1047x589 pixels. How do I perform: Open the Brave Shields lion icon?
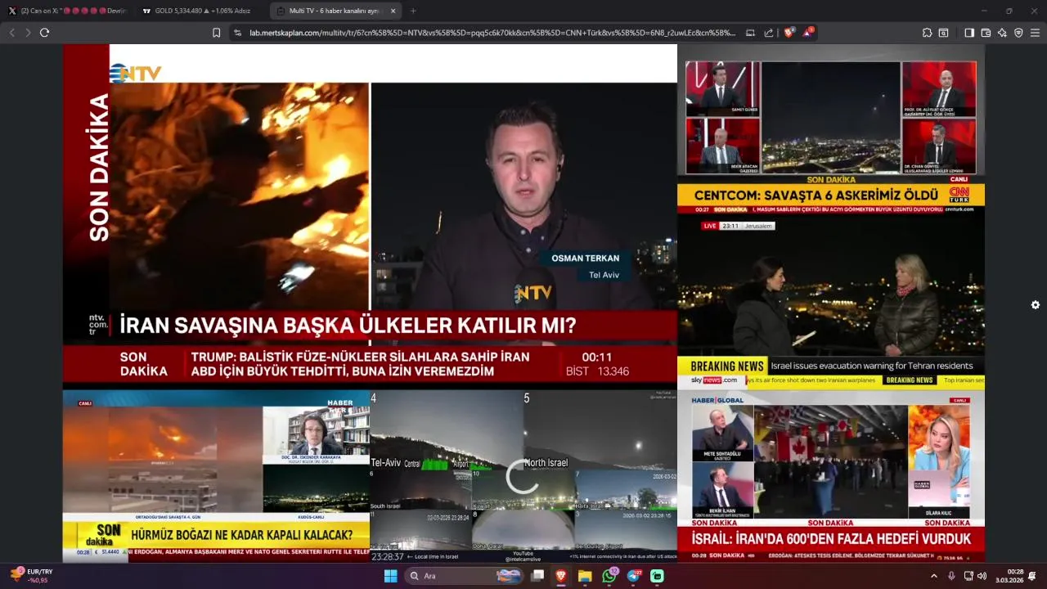[x=789, y=33]
